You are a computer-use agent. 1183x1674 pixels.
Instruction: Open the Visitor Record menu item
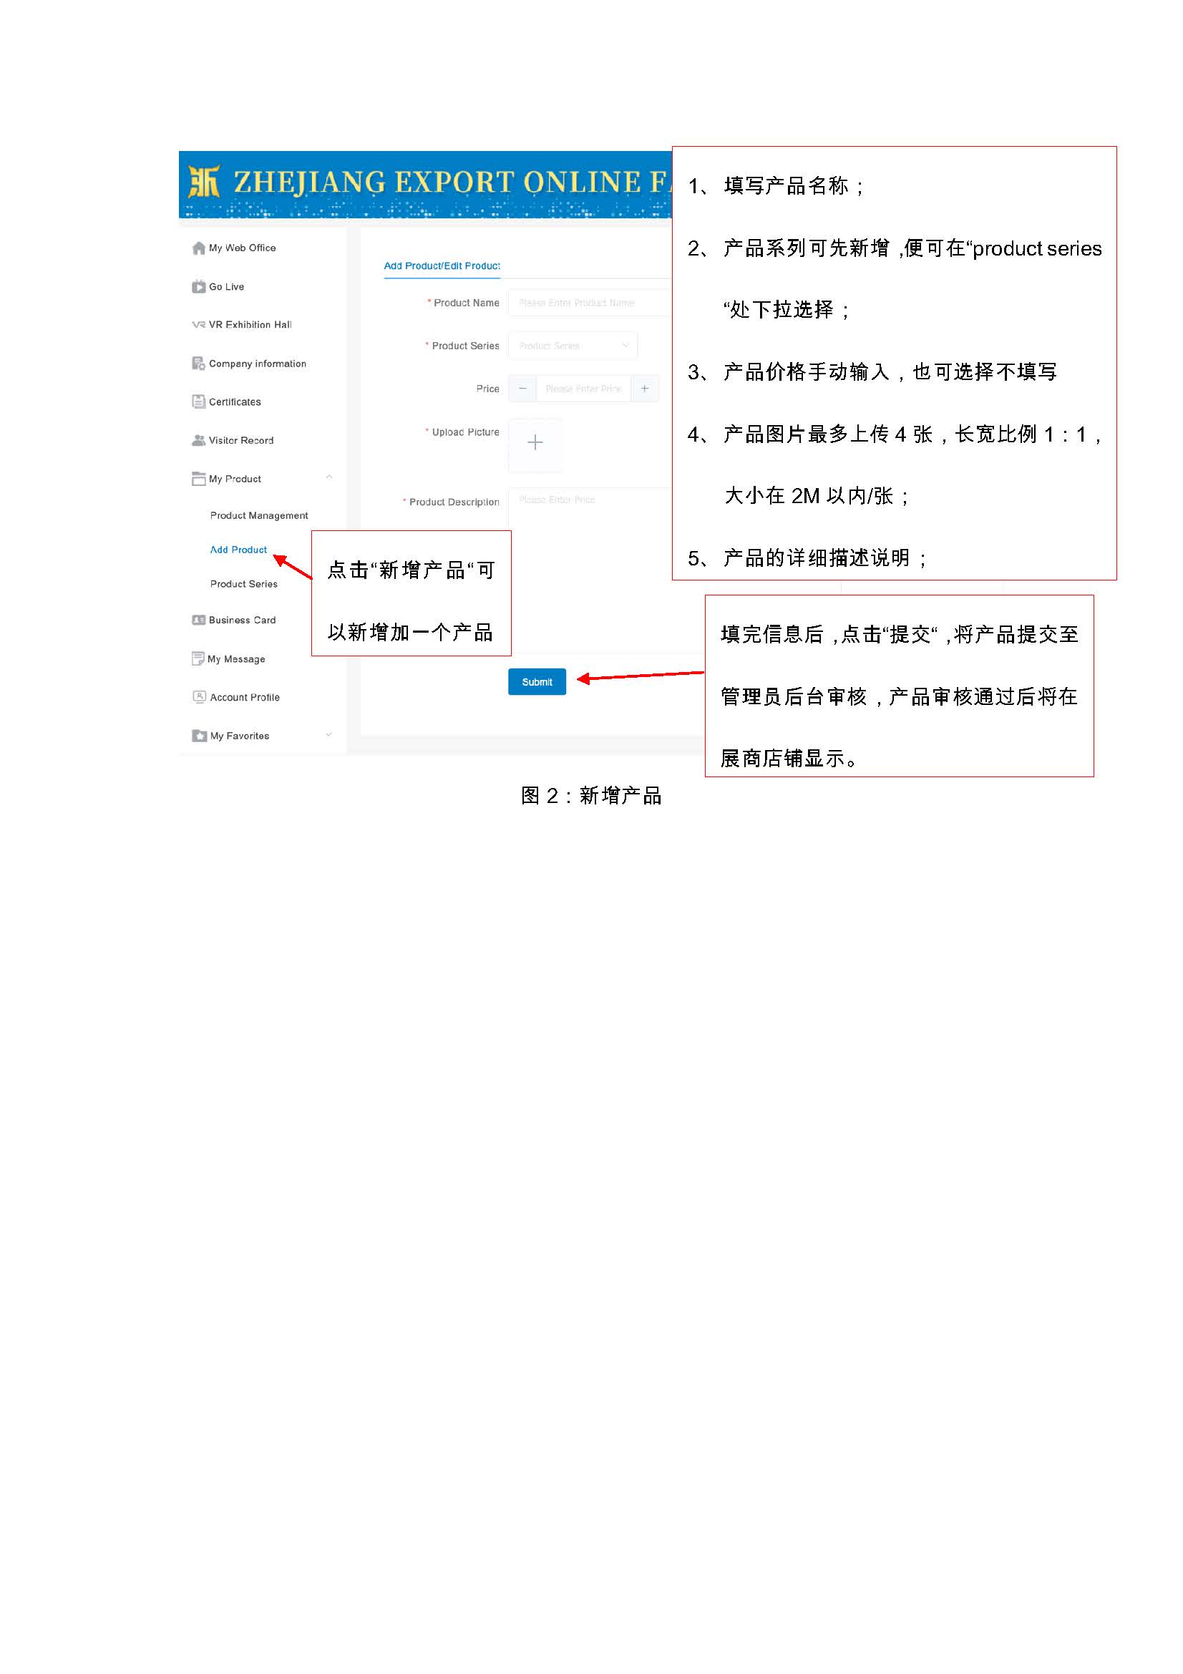[x=241, y=440]
